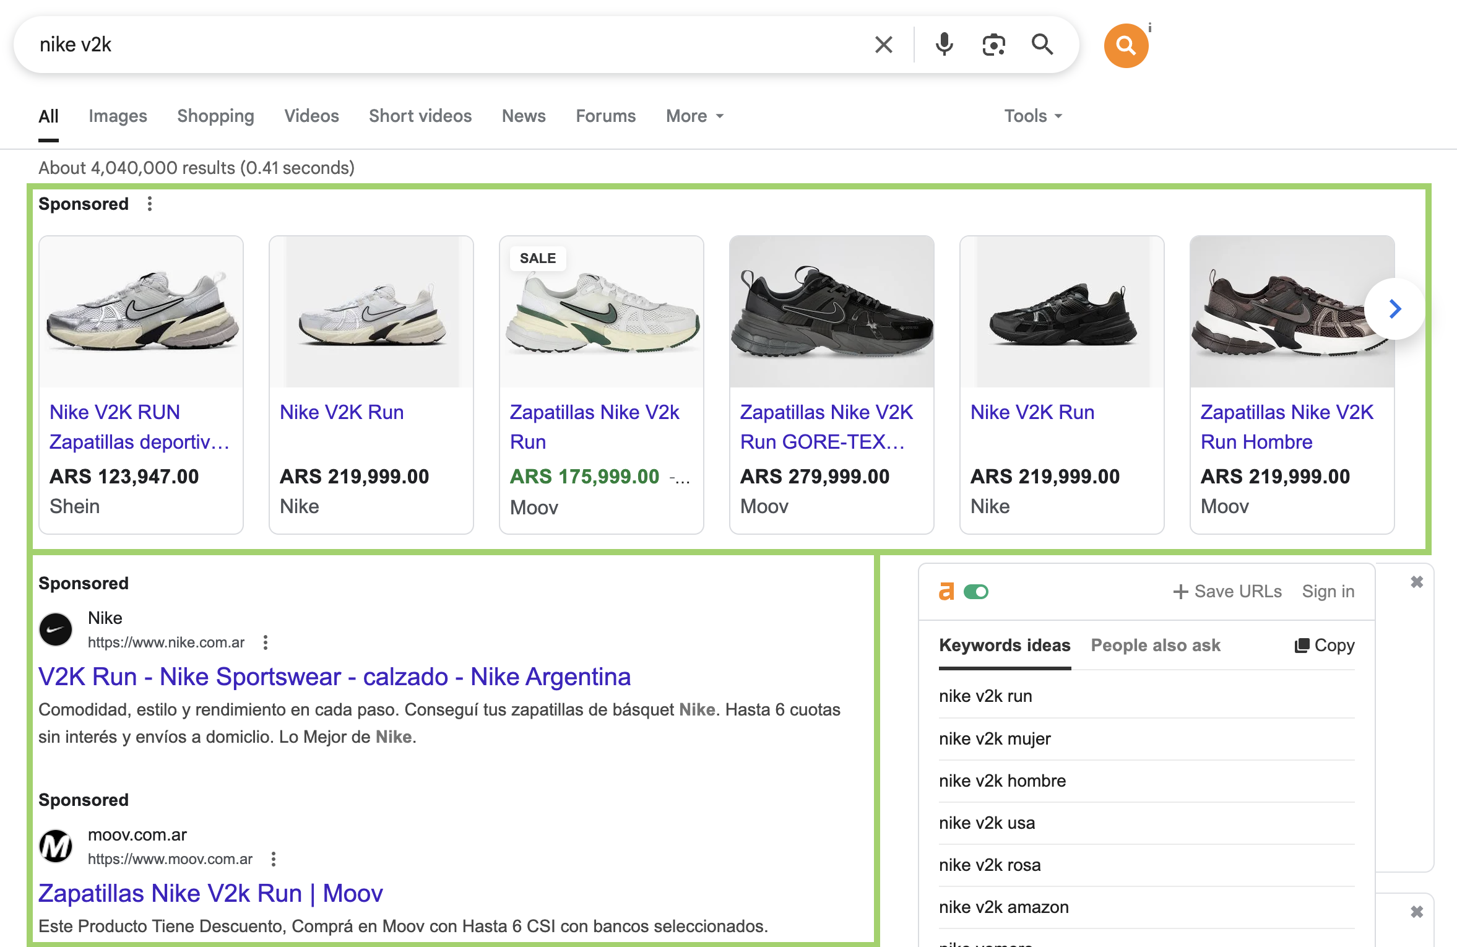Open three-dot menu next to nike.com.ar URL
The width and height of the screenshot is (1457, 947).
pos(266,642)
